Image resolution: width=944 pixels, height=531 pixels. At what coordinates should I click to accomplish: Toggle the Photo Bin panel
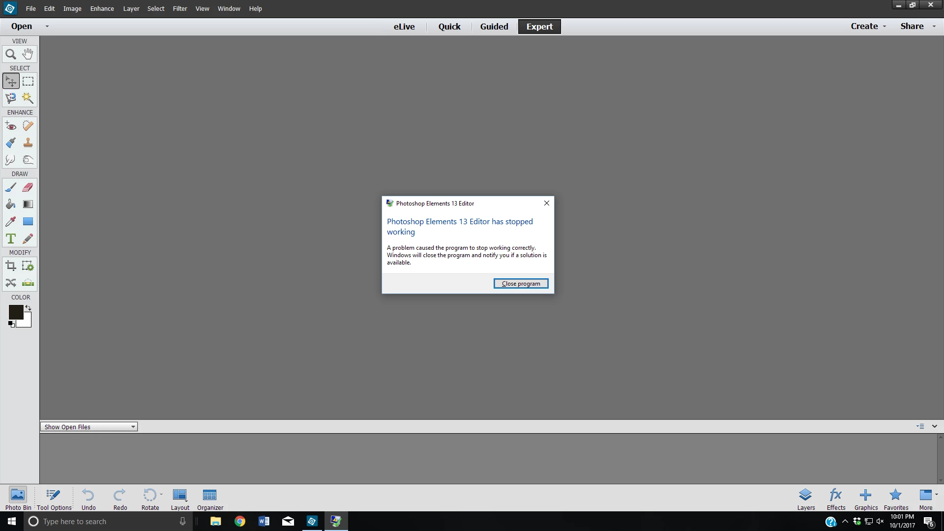(18, 499)
